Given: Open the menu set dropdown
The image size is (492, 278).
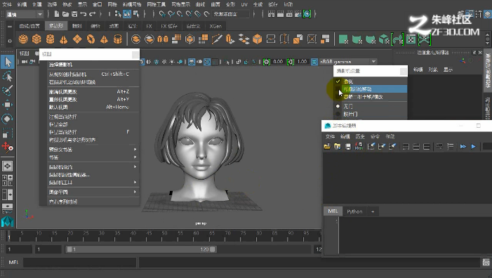Looking at the screenshot, I should click(x=24, y=15).
